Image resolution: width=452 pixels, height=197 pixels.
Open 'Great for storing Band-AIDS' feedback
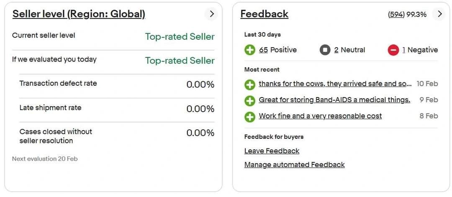(334, 100)
